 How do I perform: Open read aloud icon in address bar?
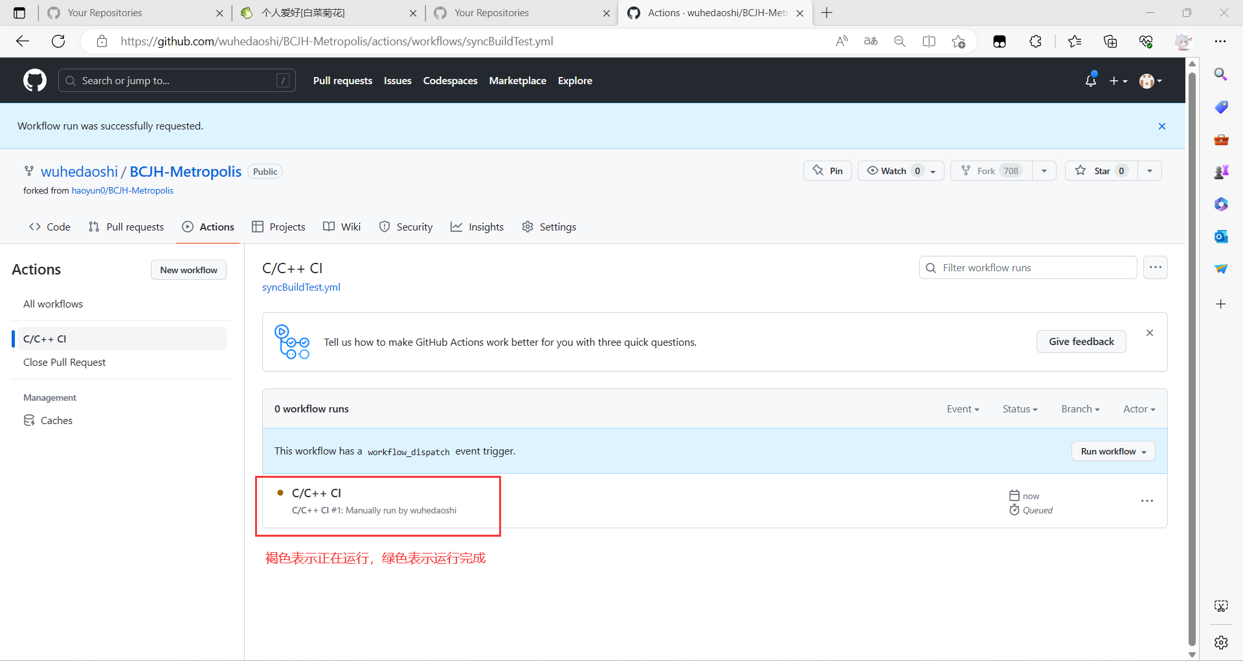[x=842, y=41]
